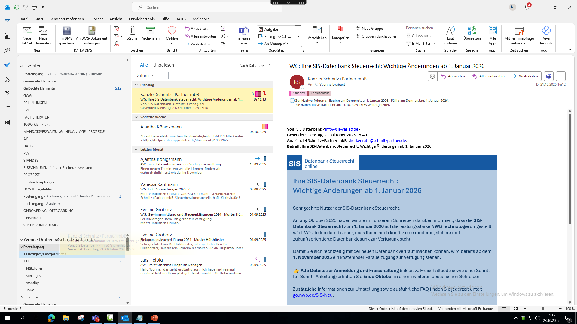Click the print icon in quick access toolbar
The image size is (577, 324).
tap(34, 7)
